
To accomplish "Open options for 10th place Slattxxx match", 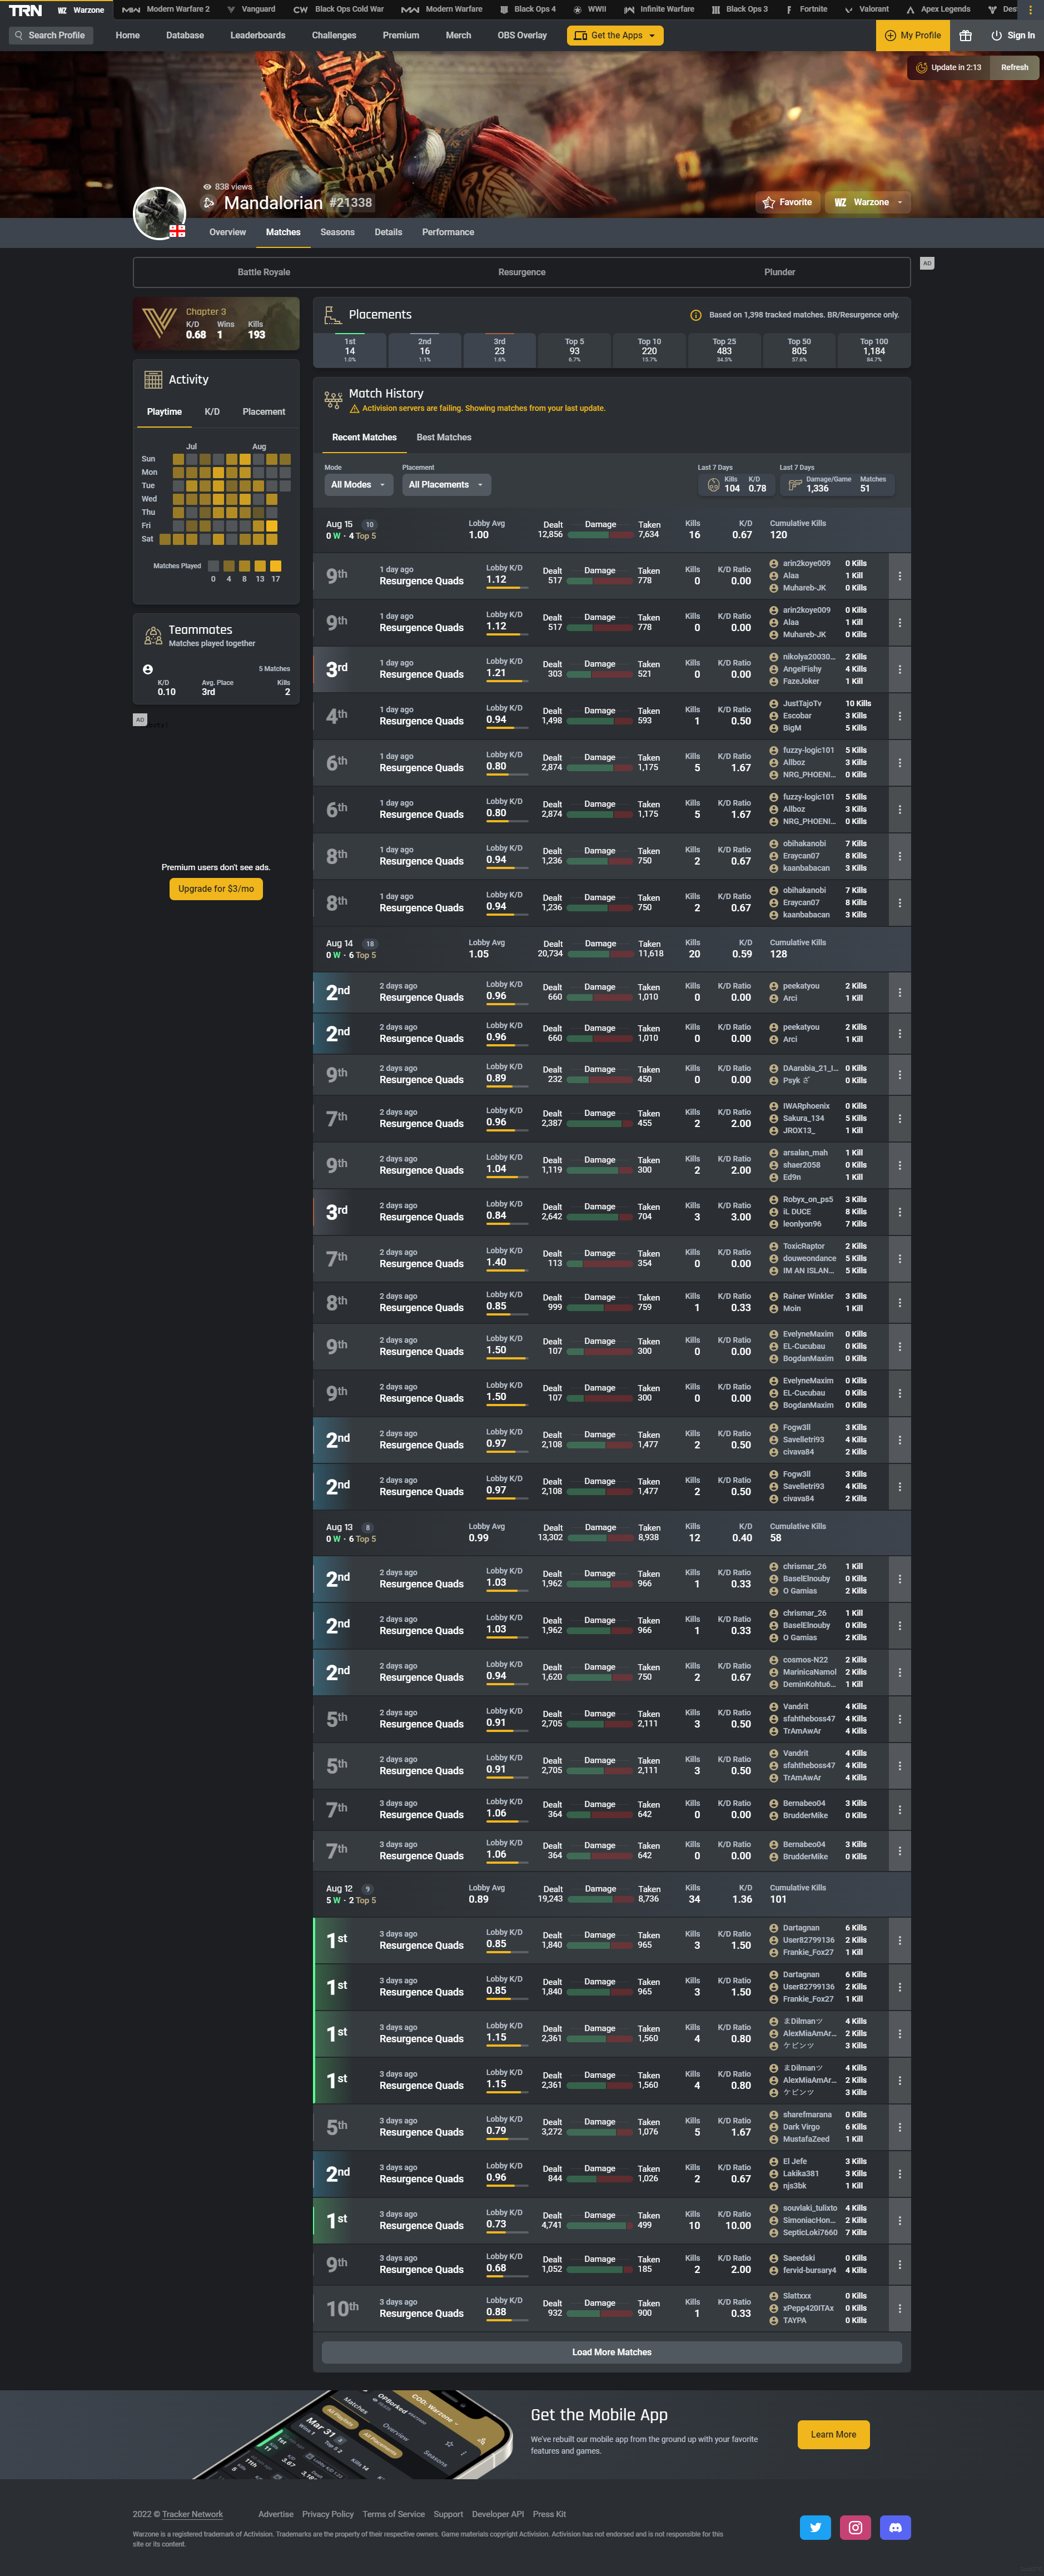I will coord(900,2308).
